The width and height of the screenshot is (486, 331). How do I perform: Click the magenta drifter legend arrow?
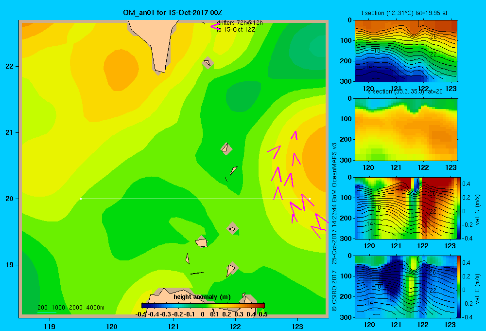click(x=215, y=26)
